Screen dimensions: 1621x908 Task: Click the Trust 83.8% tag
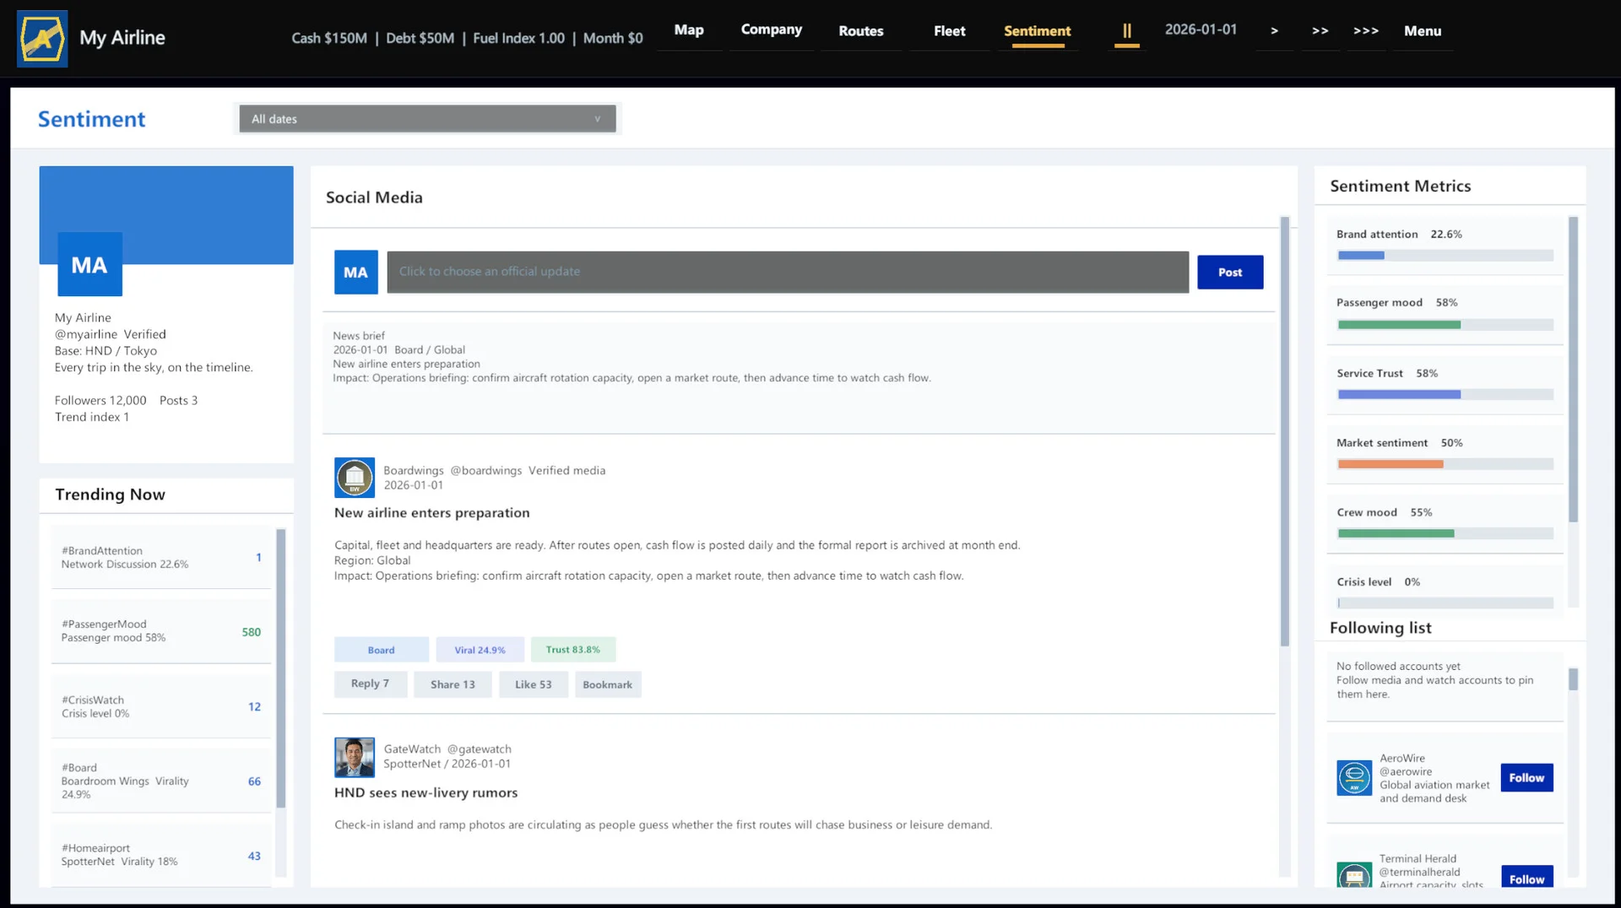tap(573, 650)
